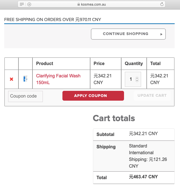Decrease quantity using the stepper down arrow

pyautogui.click(x=137, y=80)
